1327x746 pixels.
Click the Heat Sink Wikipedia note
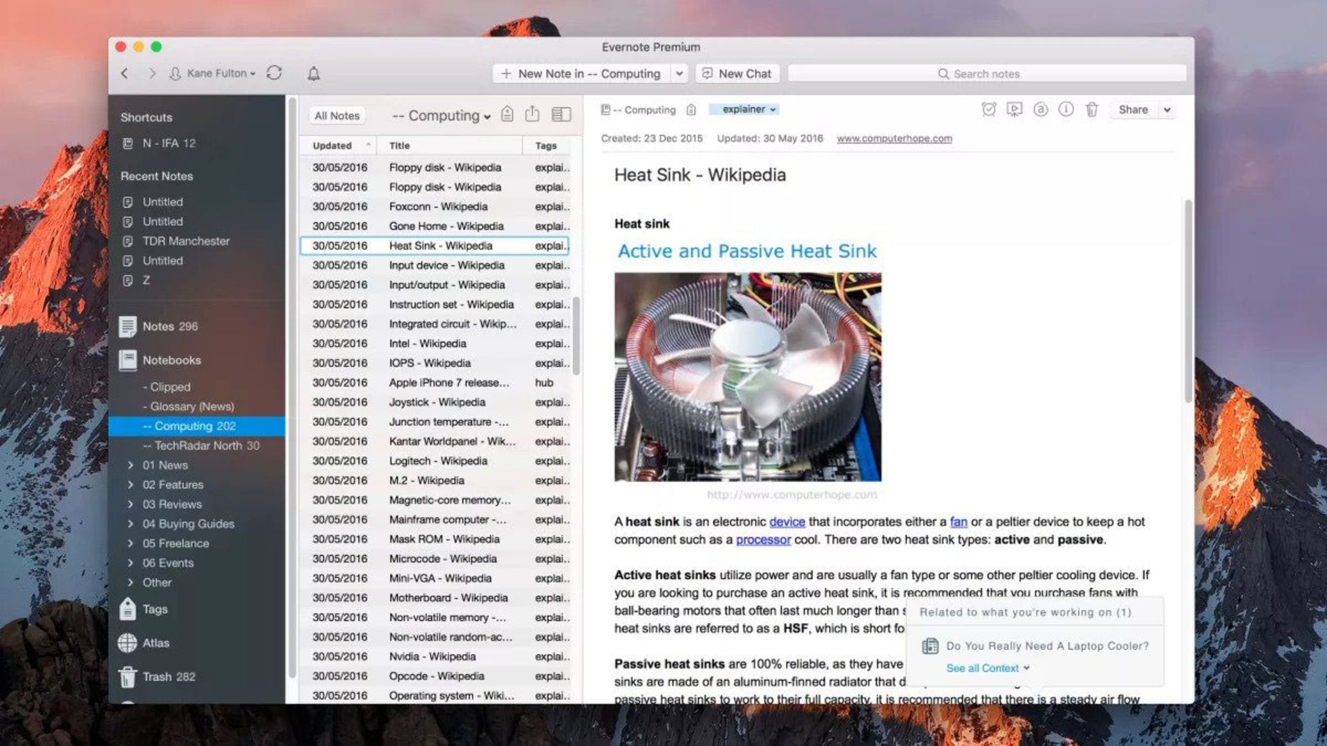click(x=440, y=245)
